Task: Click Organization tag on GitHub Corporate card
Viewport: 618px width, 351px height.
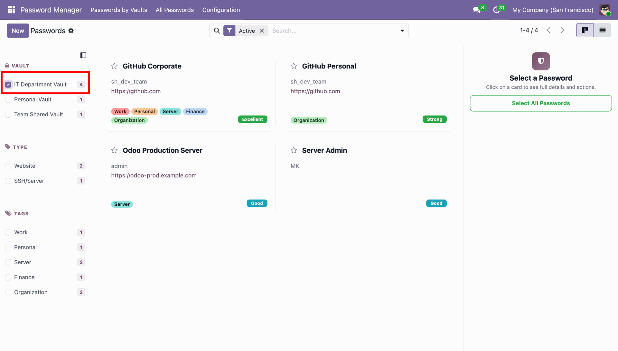Action: (x=129, y=120)
